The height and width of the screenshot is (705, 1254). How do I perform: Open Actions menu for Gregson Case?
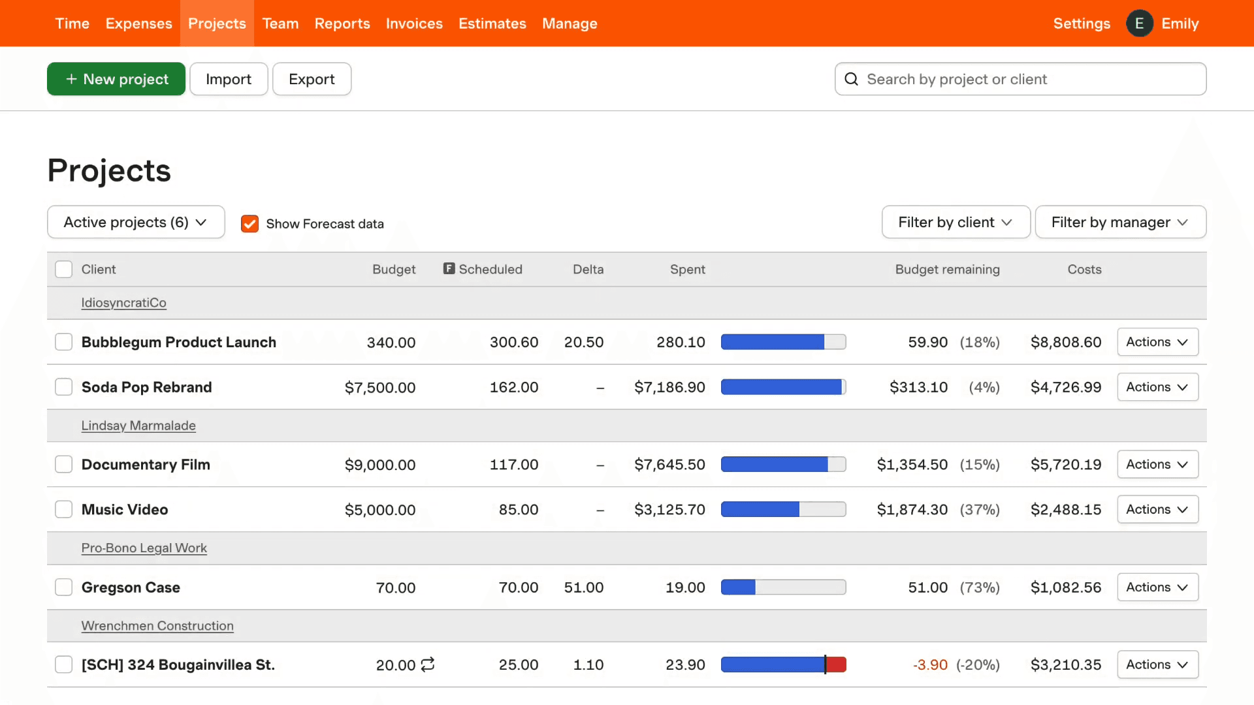tap(1157, 587)
